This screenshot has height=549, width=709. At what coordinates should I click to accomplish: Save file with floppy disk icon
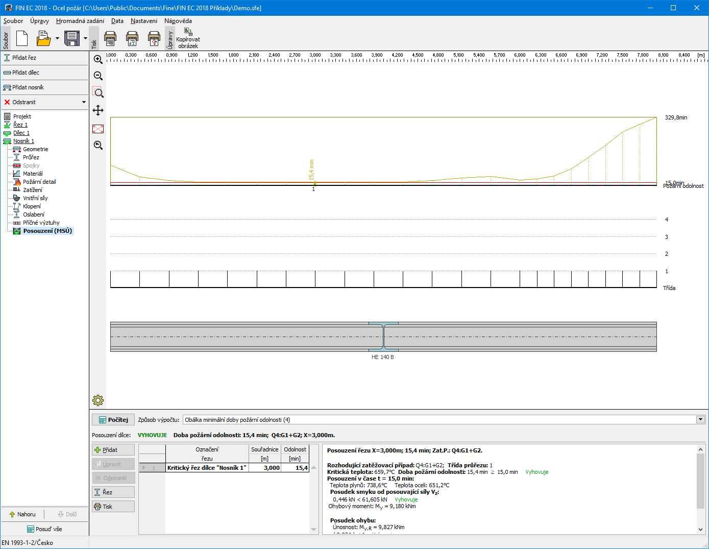click(72, 38)
